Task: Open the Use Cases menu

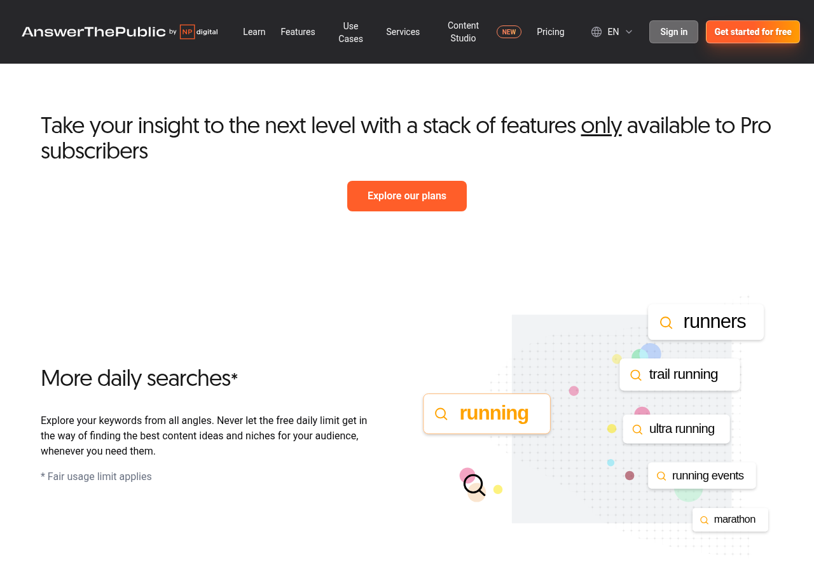Action: pos(350,32)
